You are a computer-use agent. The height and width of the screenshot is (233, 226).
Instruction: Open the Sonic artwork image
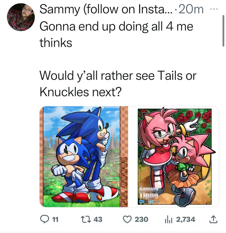[84, 157]
